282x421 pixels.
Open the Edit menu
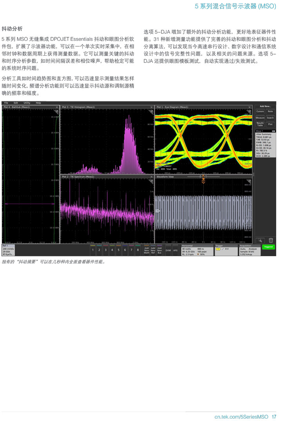coord(16,103)
